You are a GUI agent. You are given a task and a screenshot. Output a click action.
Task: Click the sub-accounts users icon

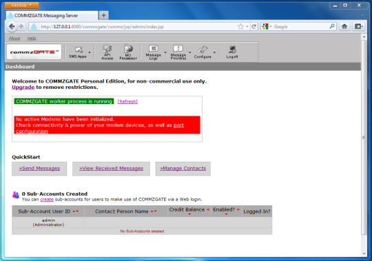tap(16, 195)
